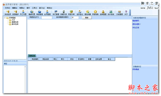Open the 帮助 Help menu
Image resolution: width=161 pixels, height=96 pixels.
point(50,8)
